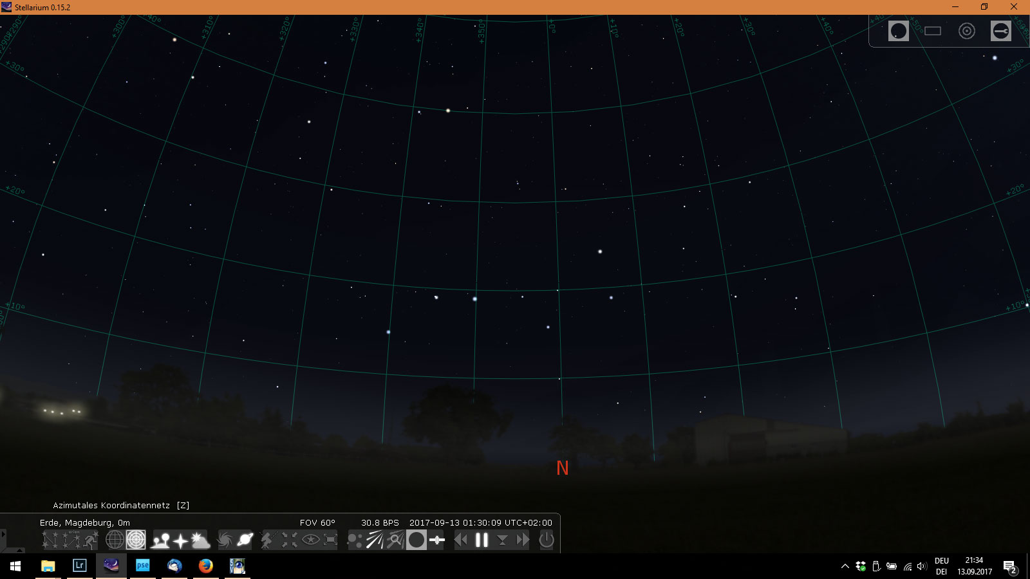Disable the azimuthal grid

[x=136, y=540]
